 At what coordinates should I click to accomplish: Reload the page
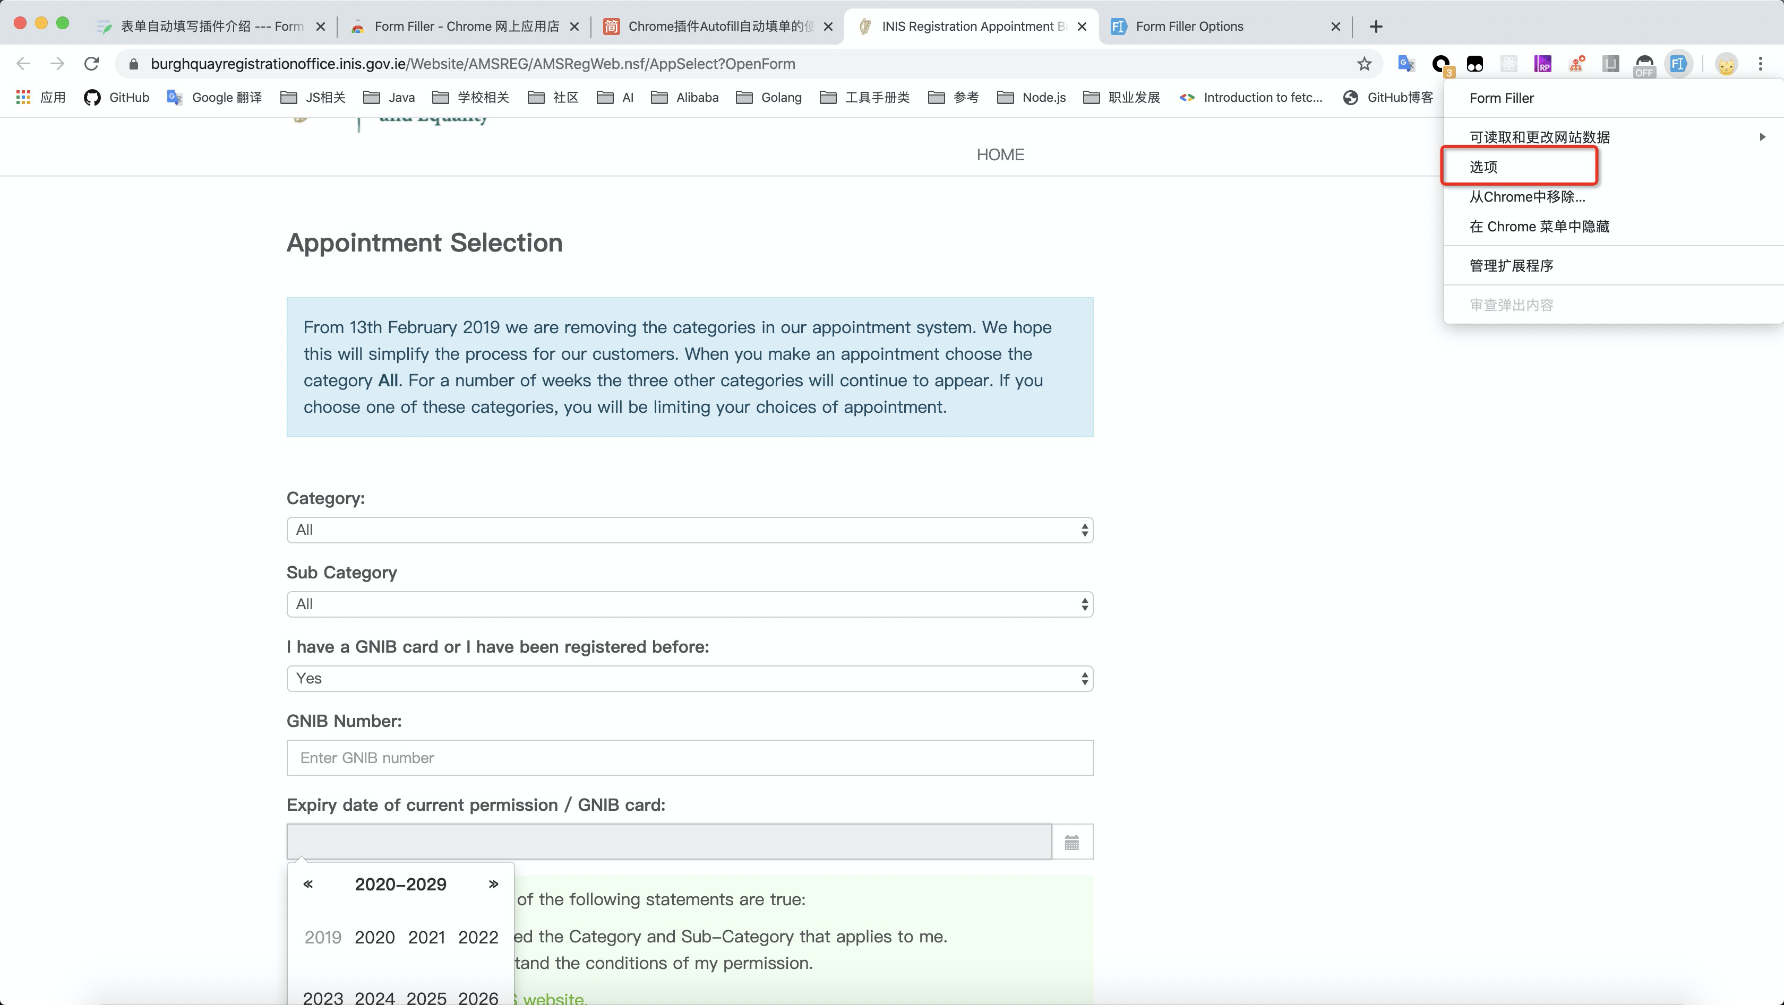tap(91, 64)
